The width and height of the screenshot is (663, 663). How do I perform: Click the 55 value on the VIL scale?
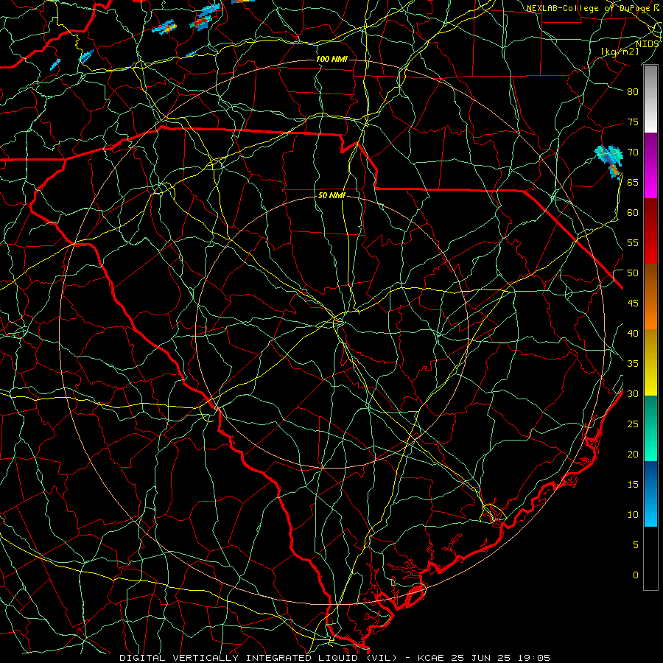(633, 242)
